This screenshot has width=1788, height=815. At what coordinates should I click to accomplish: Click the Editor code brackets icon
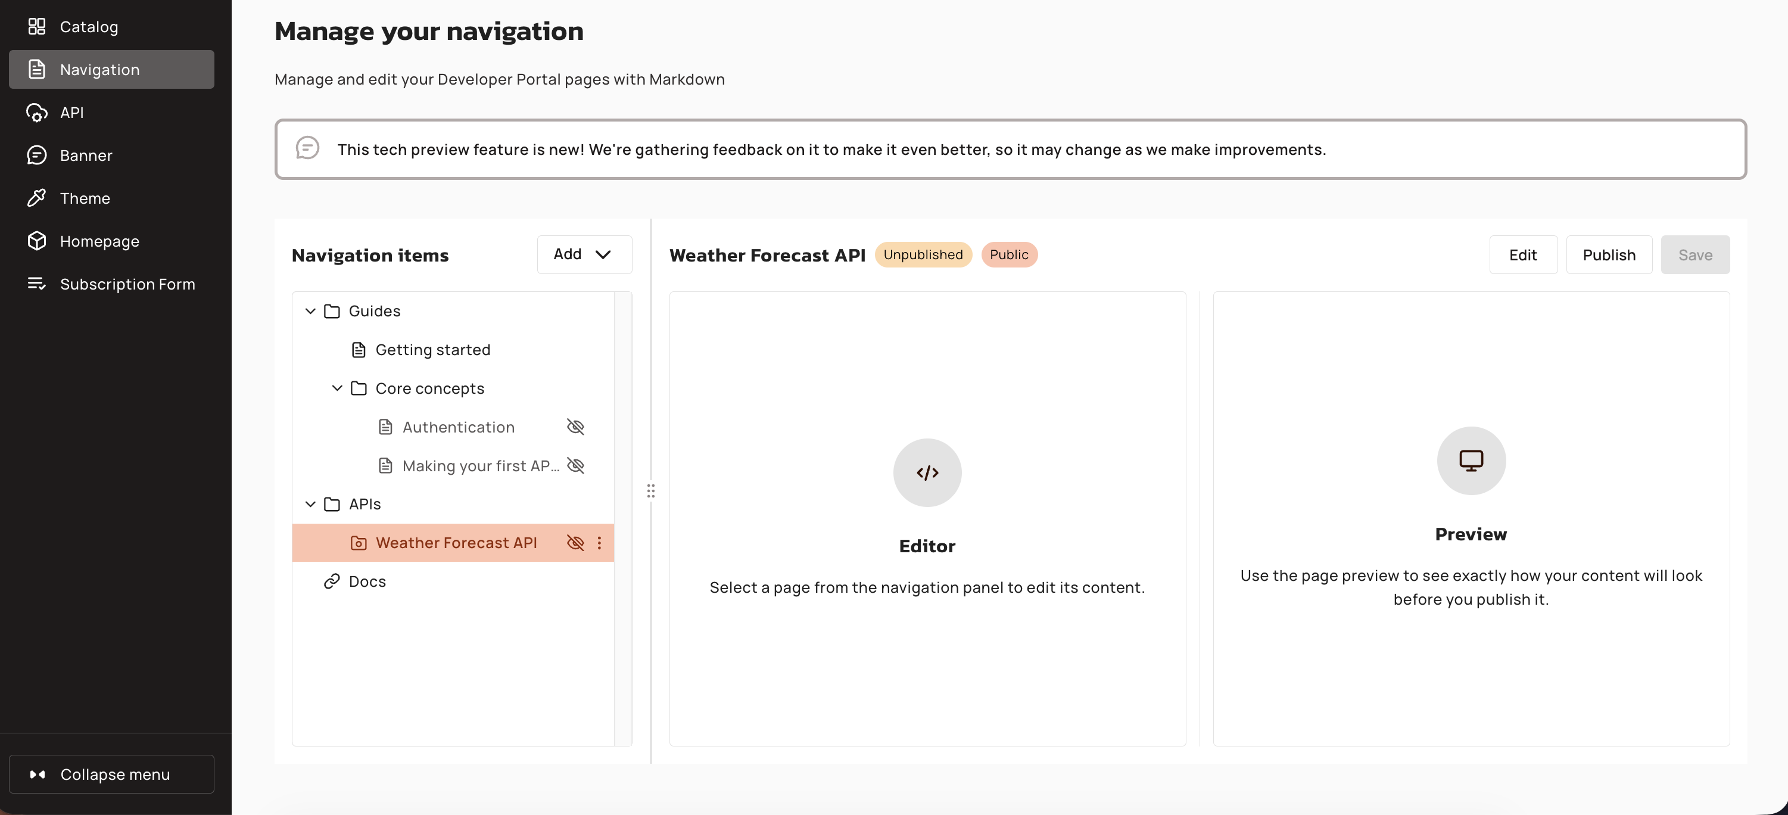pos(927,473)
